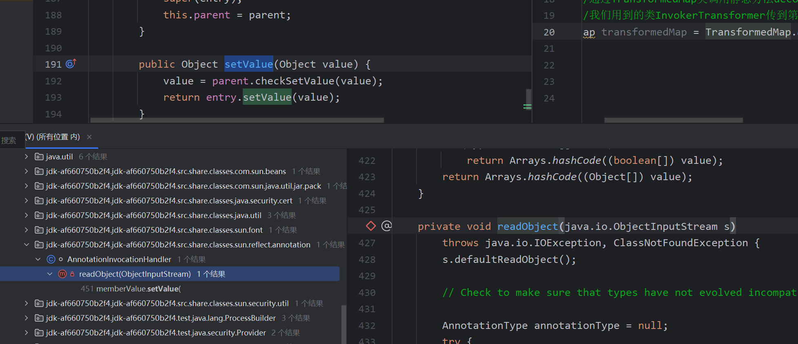Click the horizontal scrollbar under the transformedMap editor
Image resolution: width=798 pixels, height=344 pixels.
[x=674, y=120]
